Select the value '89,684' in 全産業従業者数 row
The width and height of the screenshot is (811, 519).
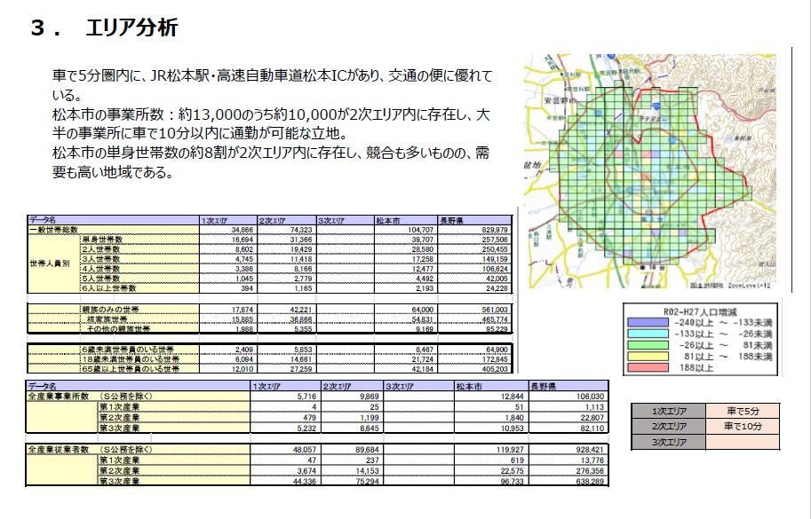click(x=367, y=450)
